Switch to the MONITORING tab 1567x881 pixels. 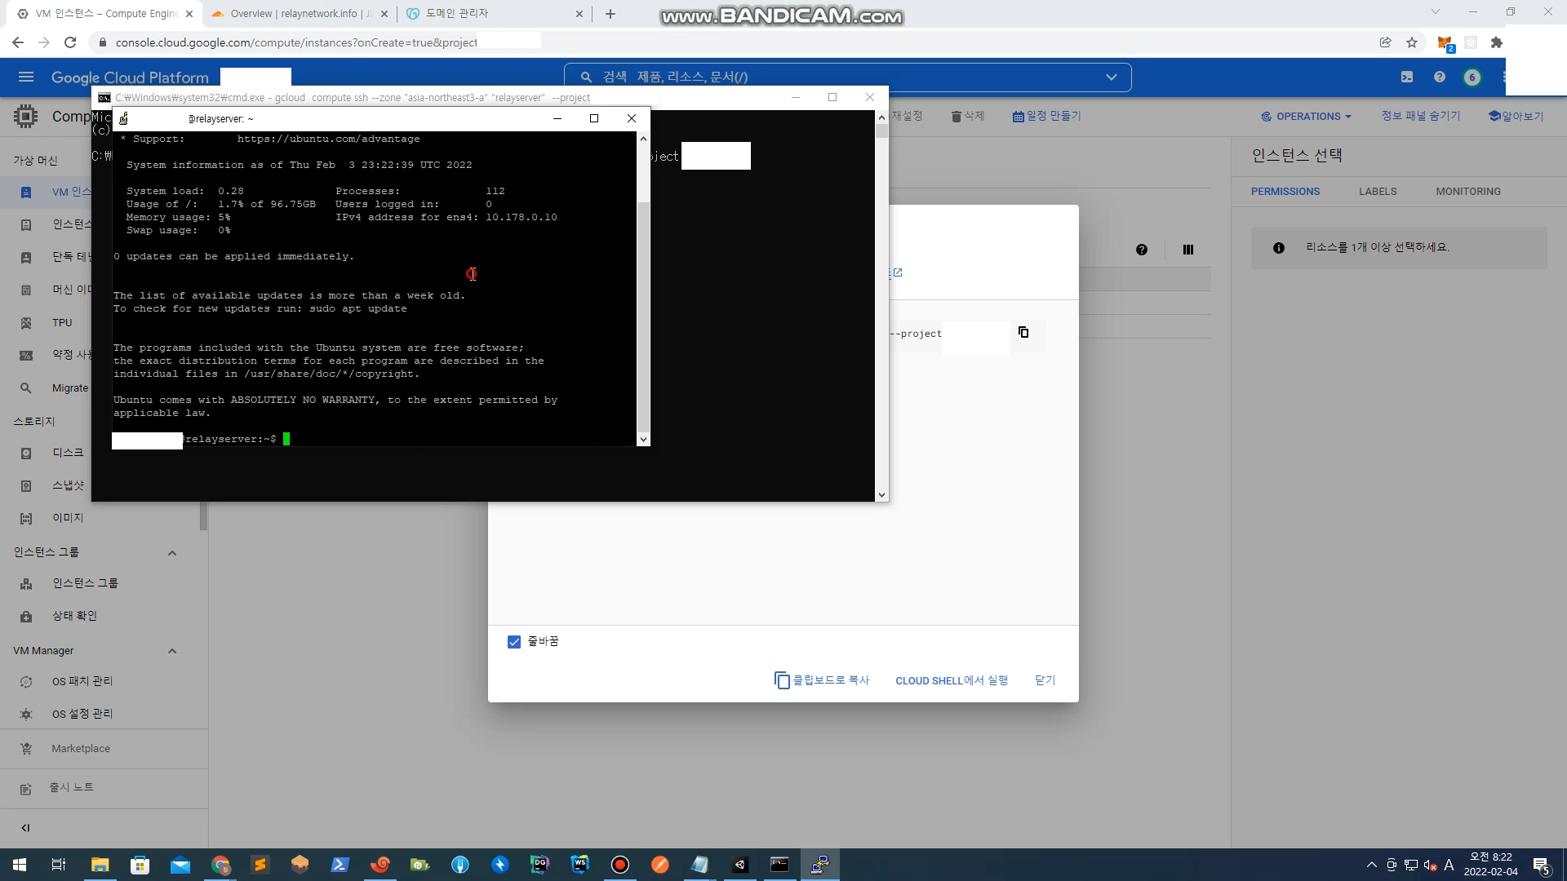[x=1467, y=192]
